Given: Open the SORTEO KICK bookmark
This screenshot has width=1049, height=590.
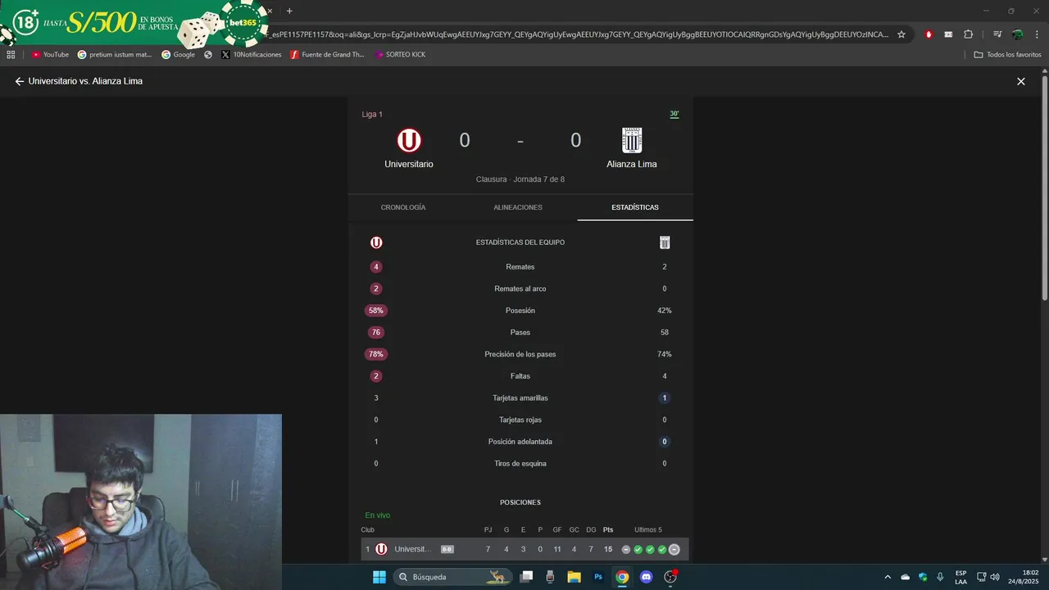Looking at the screenshot, I should pyautogui.click(x=400, y=55).
